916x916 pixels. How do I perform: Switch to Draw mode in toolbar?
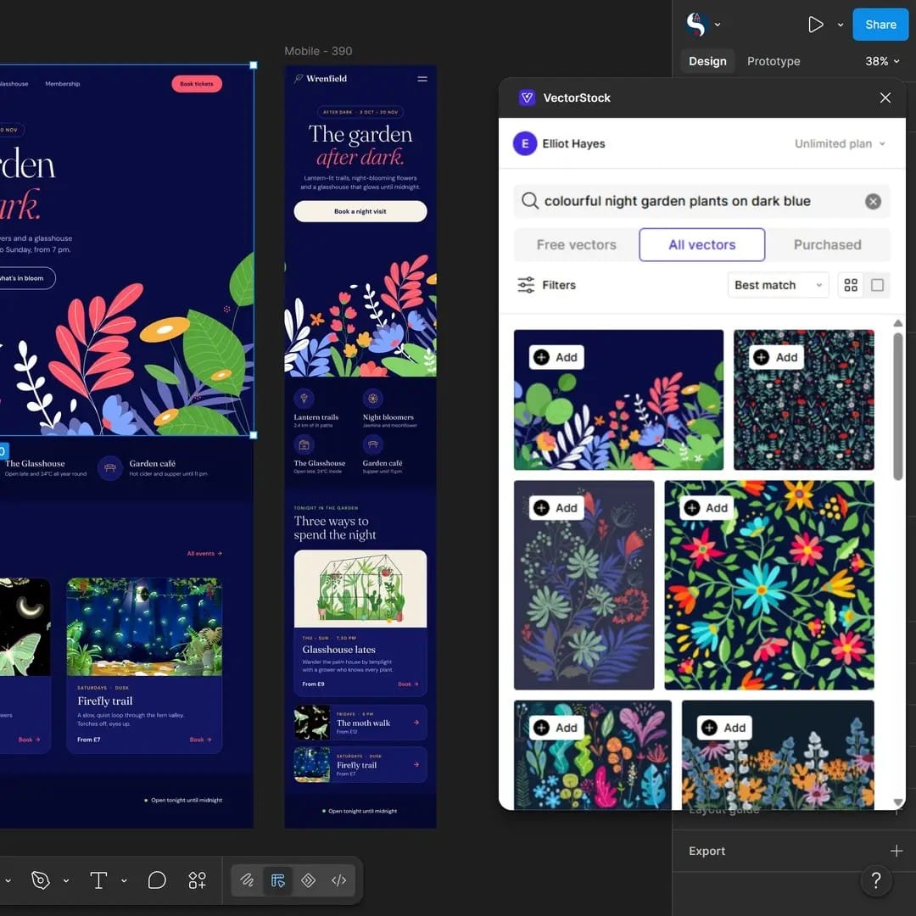[247, 880]
